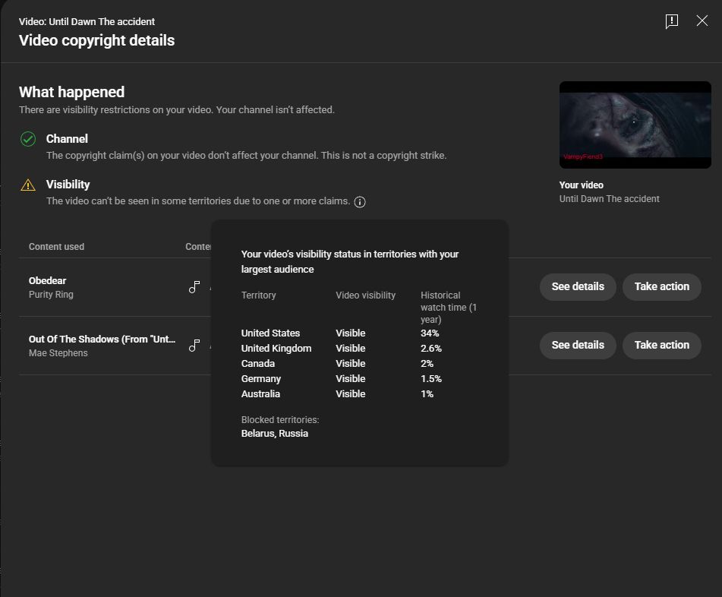Click the Content used column header
Viewport: 722px width, 597px height.
(56, 246)
